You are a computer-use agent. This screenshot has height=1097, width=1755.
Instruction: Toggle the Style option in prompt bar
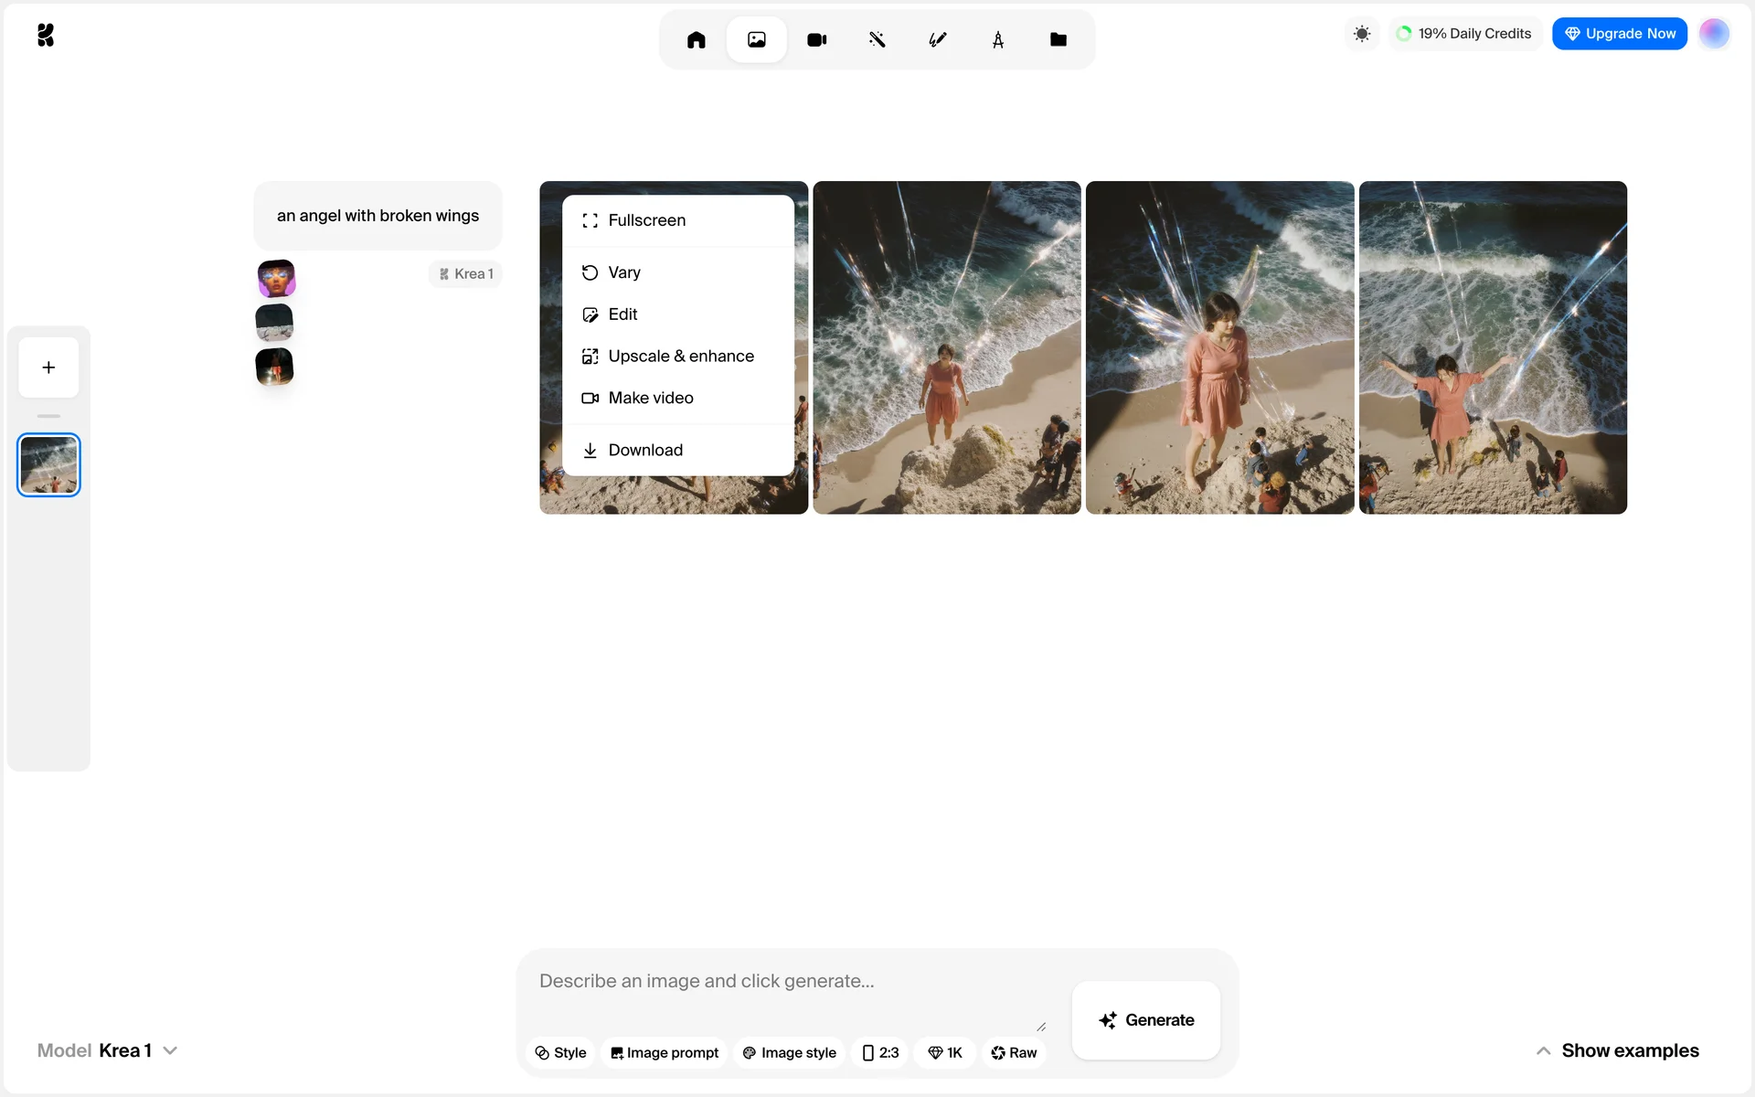tap(560, 1052)
